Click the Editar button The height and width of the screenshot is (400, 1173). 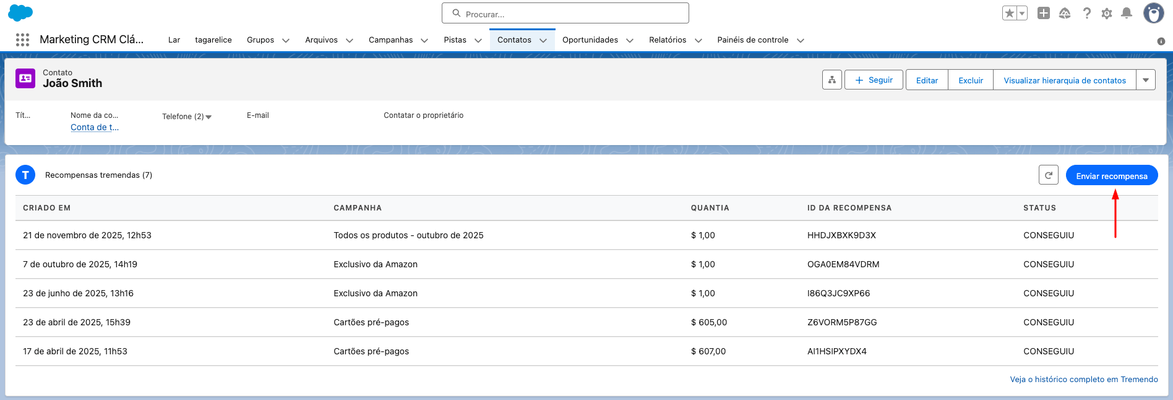click(x=927, y=80)
